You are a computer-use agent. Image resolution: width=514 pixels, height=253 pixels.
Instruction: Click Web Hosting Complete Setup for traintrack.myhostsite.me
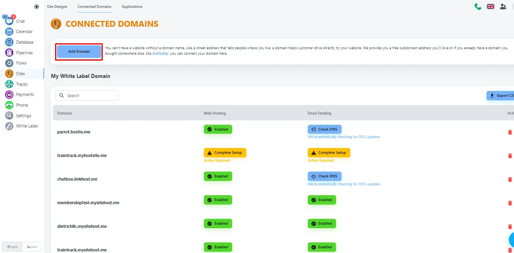pos(225,153)
